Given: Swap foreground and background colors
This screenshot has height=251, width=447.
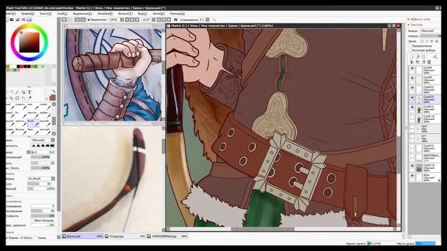Looking at the screenshot, I should pyautogui.click(x=54, y=91).
